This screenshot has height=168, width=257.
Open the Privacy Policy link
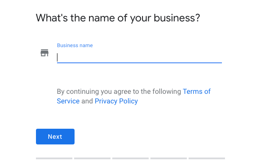[116, 101]
